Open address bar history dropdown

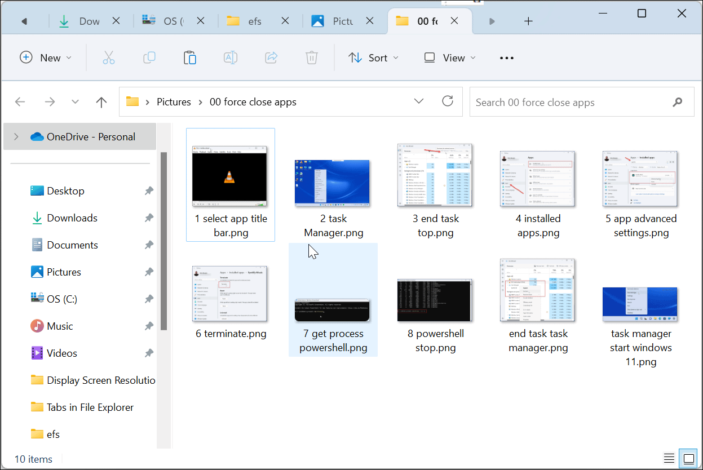pyautogui.click(x=419, y=101)
